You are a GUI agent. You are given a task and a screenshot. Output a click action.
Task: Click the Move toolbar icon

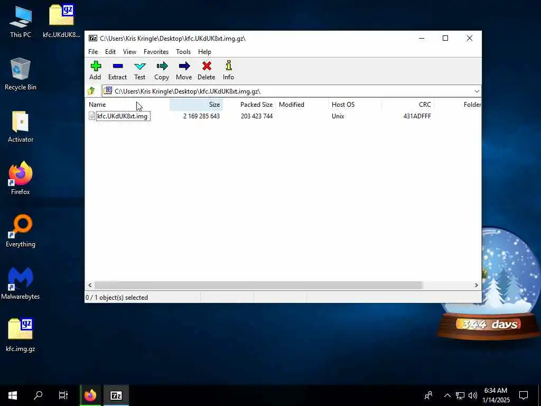click(x=184, y=70)
